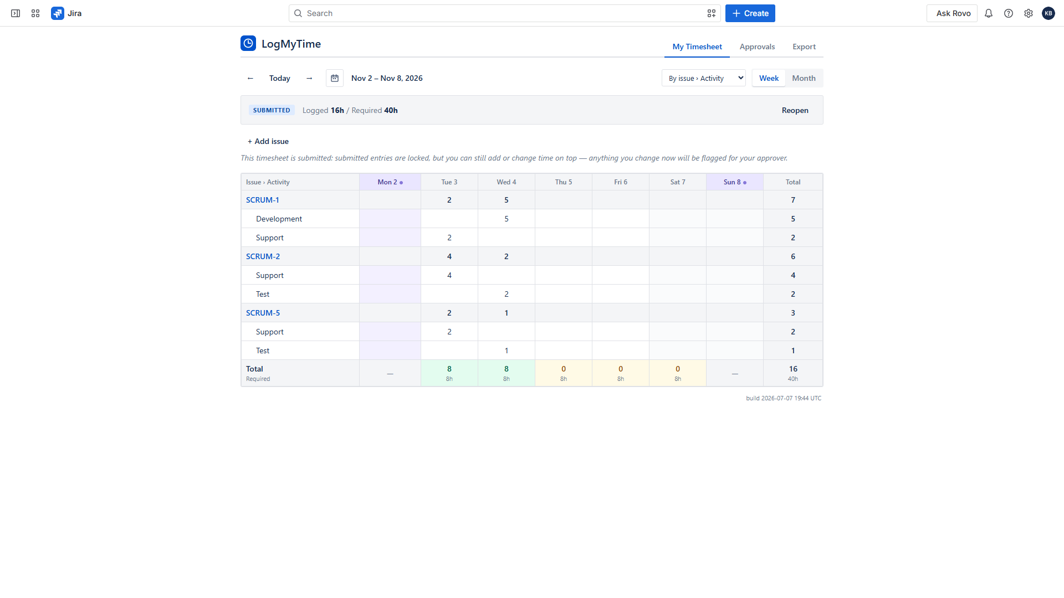
Task: Click the Jira logo
Action: click(66, 13)
